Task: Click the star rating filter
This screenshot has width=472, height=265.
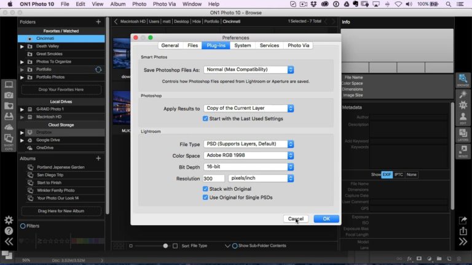Action: tap(54, 240)
